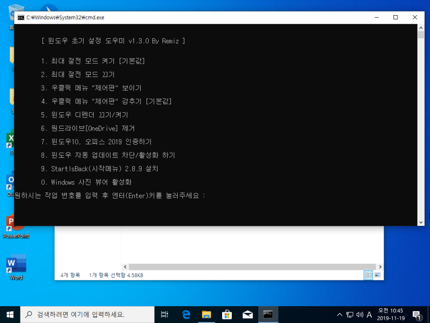The image size is (430, 323).
Task: Maximize the cmd.exe window
Action: coord(395,17)
